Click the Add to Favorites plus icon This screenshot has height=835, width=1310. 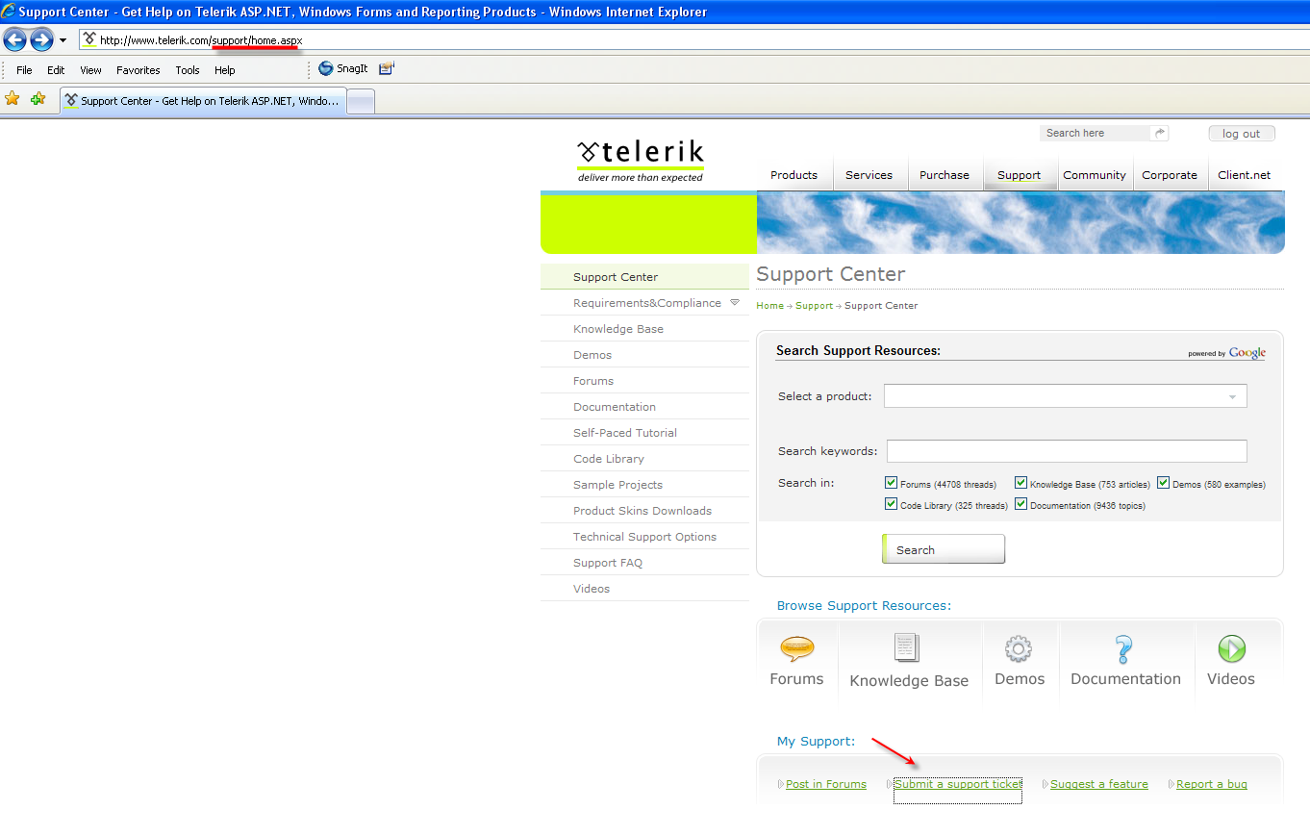point(38,98)
